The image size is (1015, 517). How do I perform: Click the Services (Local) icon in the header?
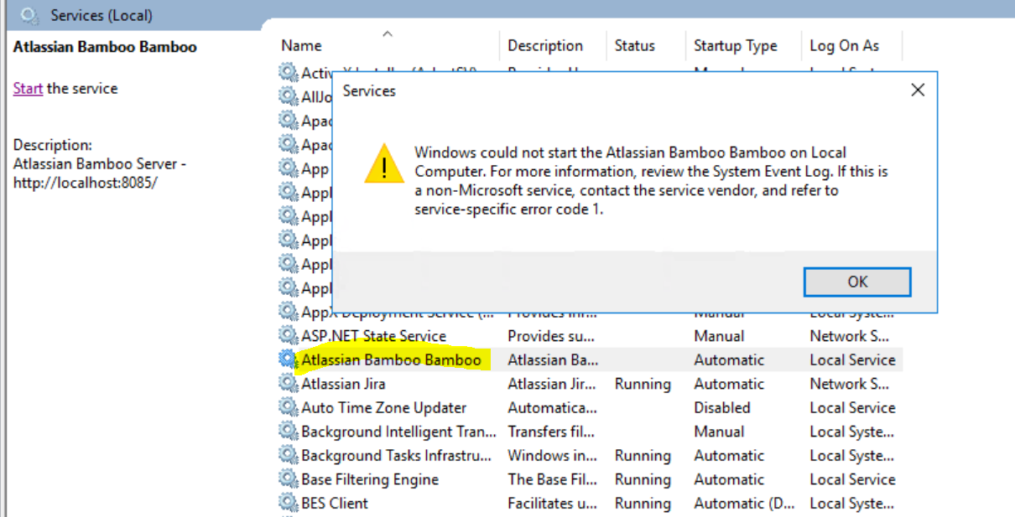[x=30, y=15]
